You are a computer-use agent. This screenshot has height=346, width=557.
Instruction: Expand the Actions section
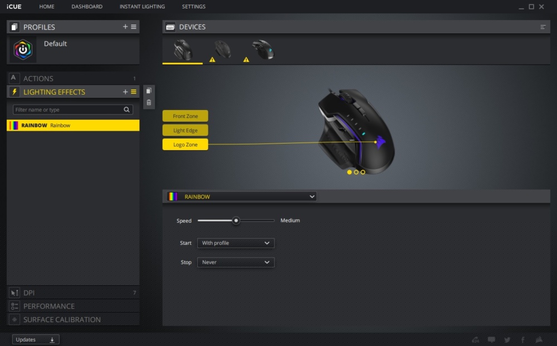point(73,78)
